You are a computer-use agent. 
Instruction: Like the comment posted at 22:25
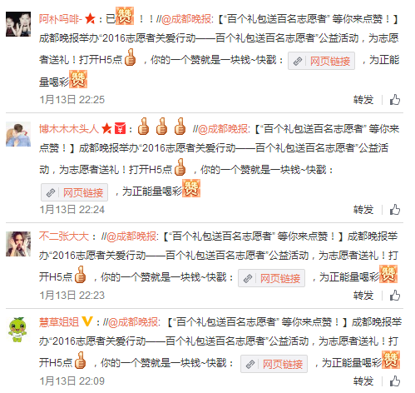click(x=395, y=100)
